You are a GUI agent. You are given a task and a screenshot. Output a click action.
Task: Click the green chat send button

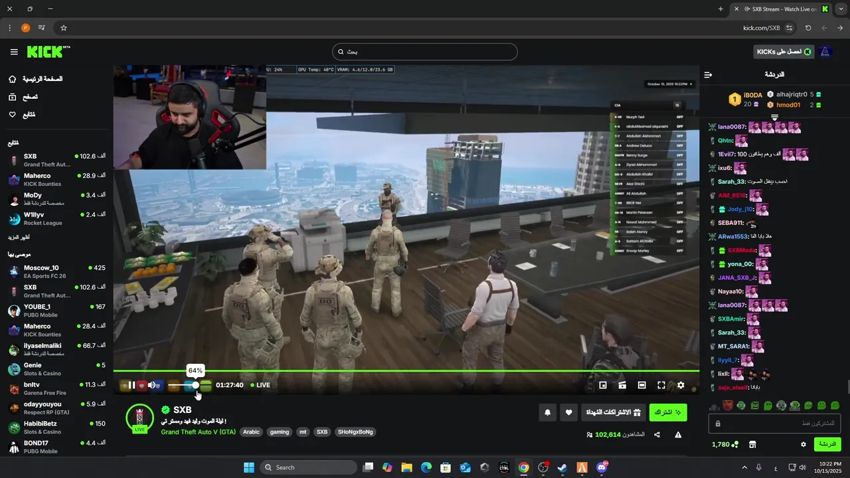pyautogui.click(x=827, y=444)
